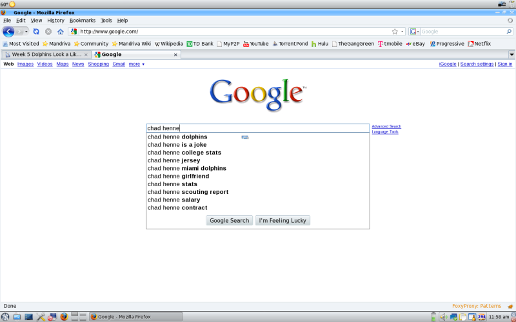Open the volume icon in system tray
The height and width of the screenshot is (322, 516).
443,317
